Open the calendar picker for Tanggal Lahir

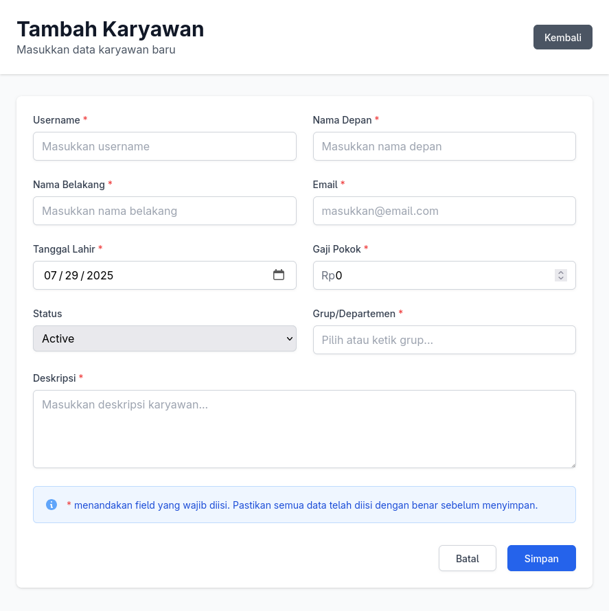(278, 275)
